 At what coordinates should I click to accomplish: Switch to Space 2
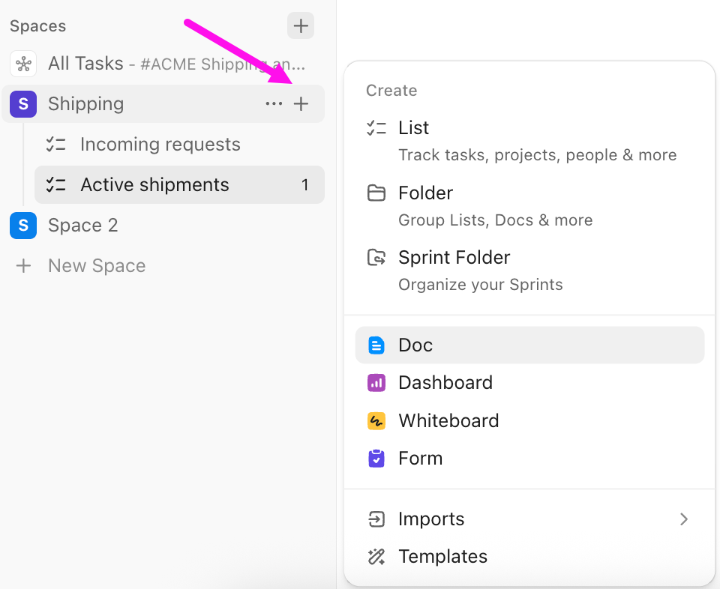coord(82,225)
